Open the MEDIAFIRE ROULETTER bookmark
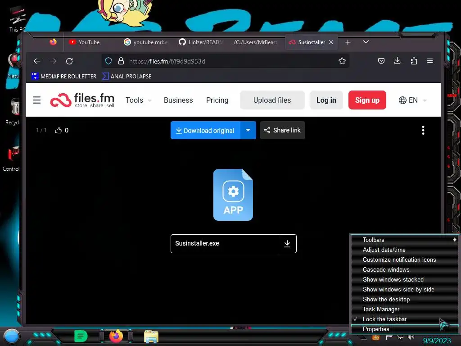The image size is (461, 346). 64,76
